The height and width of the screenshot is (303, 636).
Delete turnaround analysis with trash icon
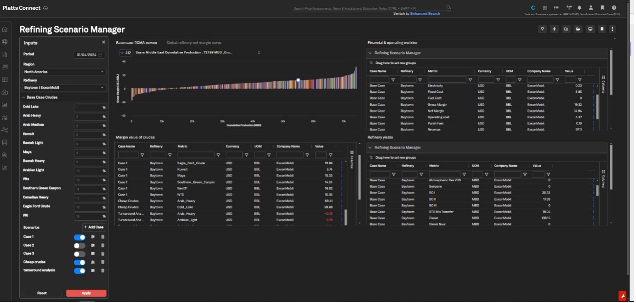[102, 271]
